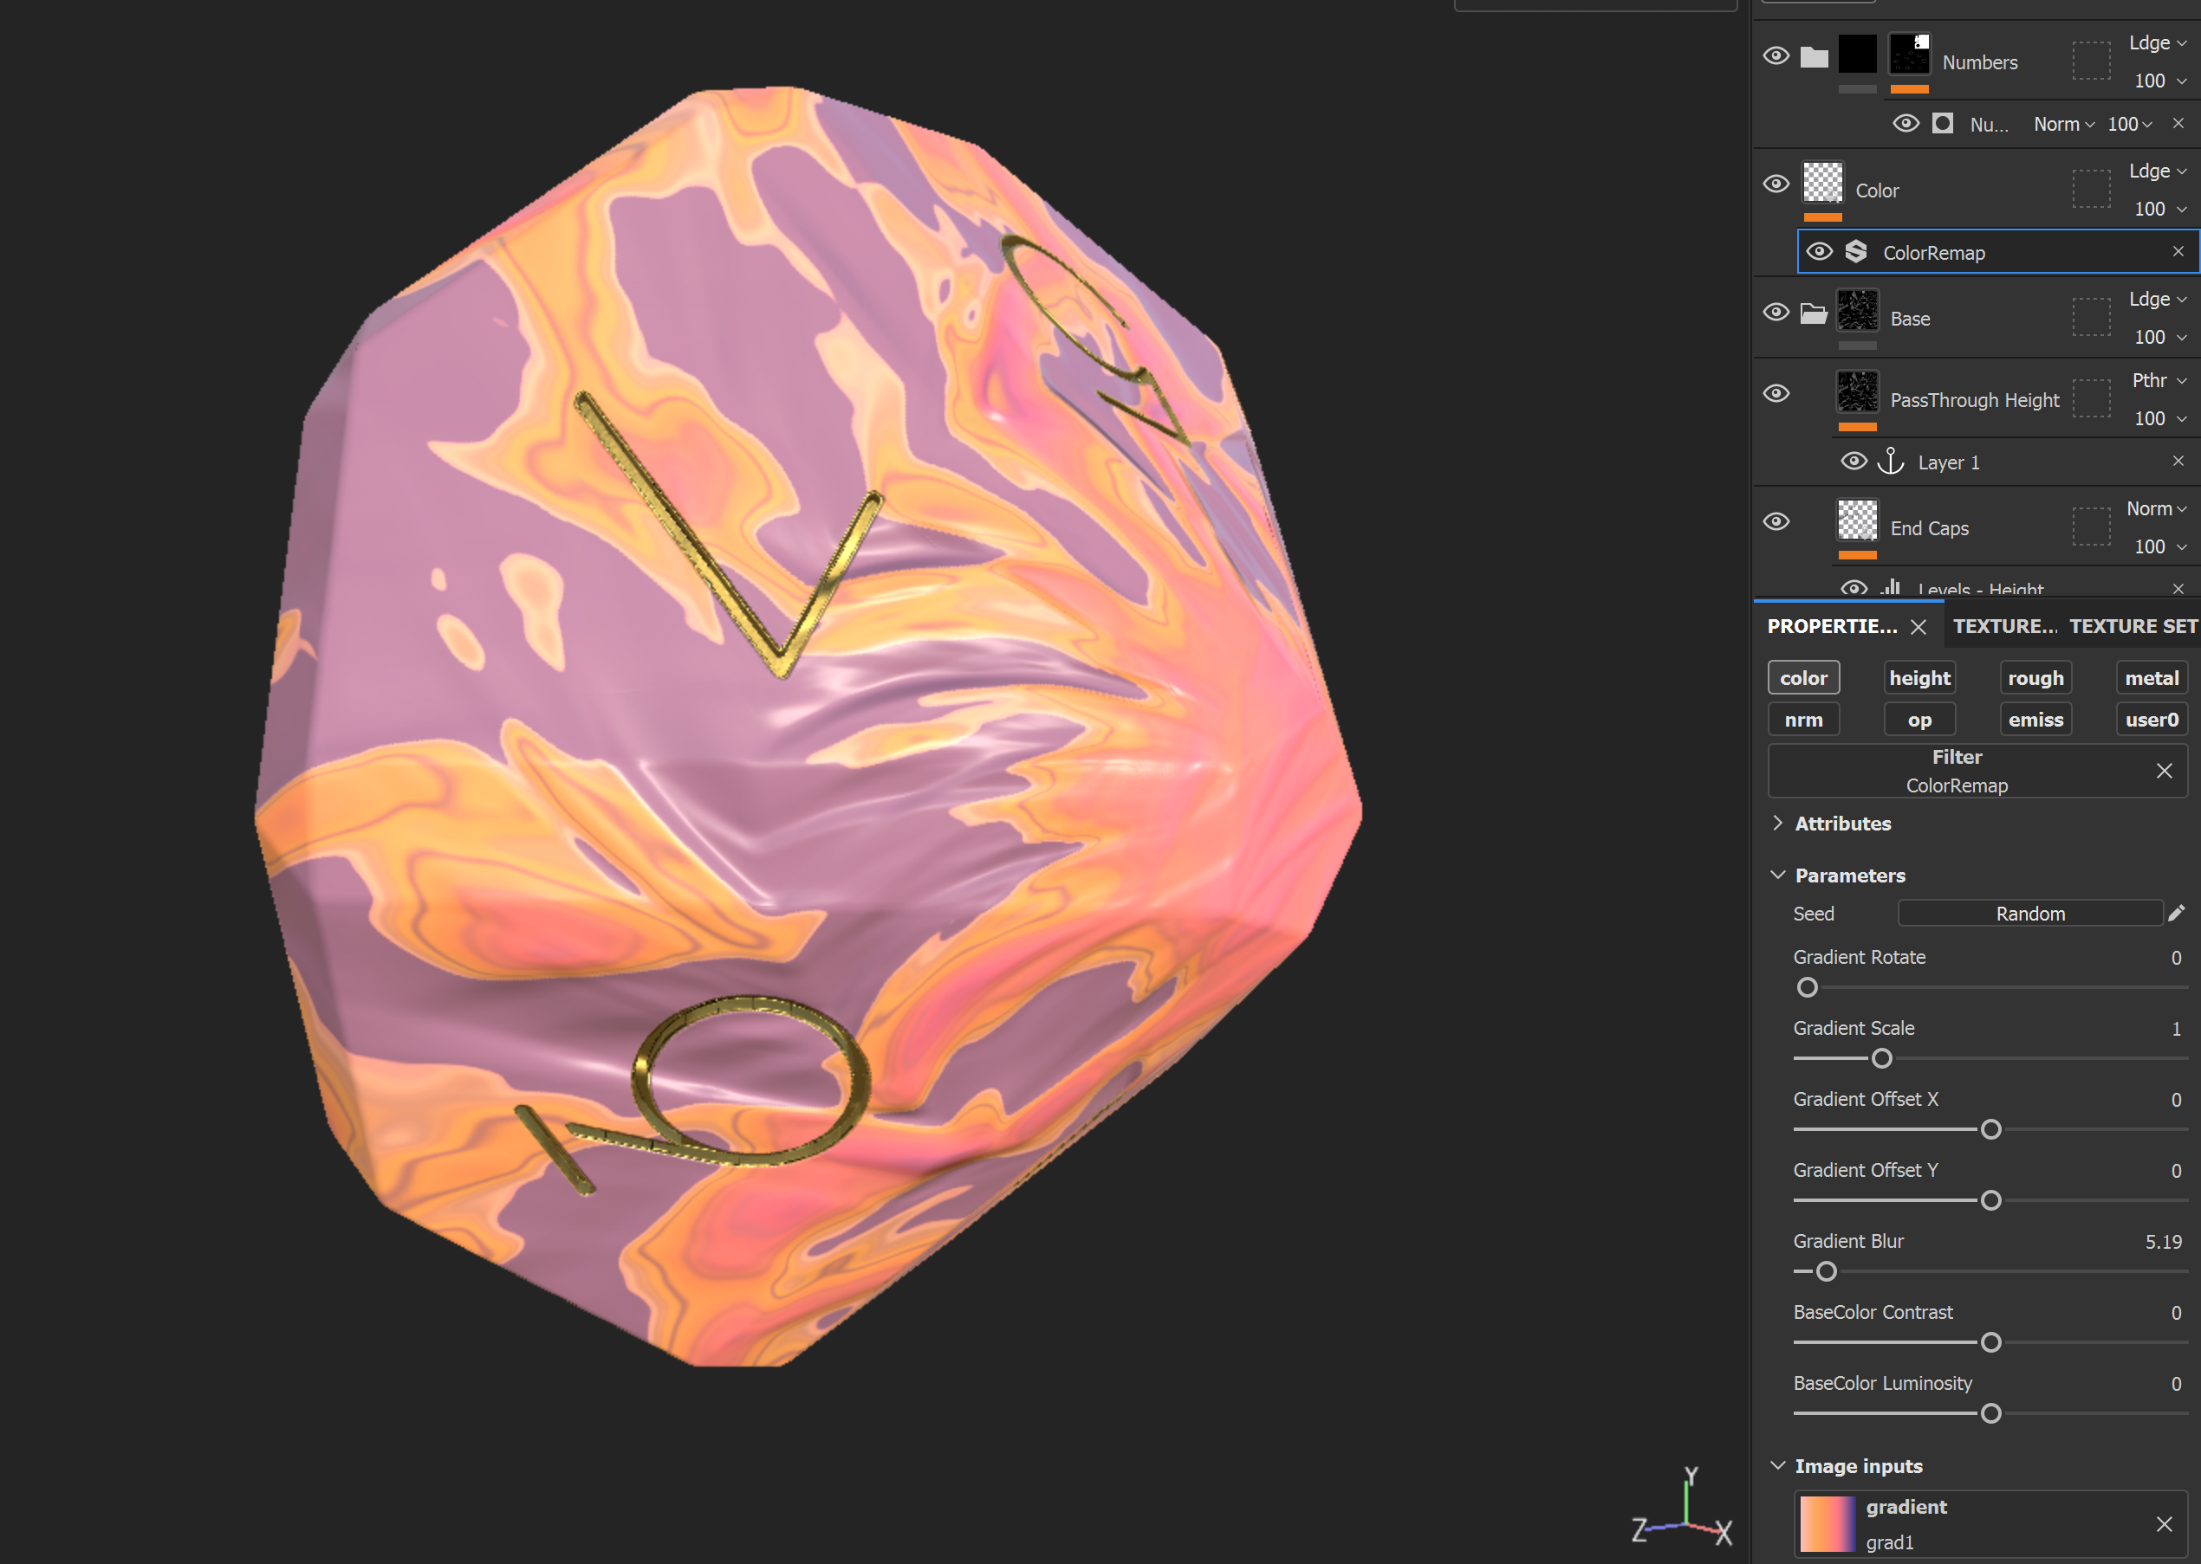The height and width of the screenshot is (1564, 2201).
Task: Hide the PassThrough Height layer
Action: pyautogui.click(x=1776, y=393)
